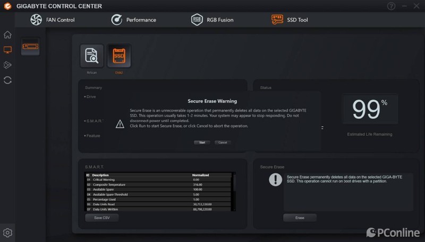The image size is (425, 242).
Task: Open the FAN Control tab
Action: click(x=52, y=20)
